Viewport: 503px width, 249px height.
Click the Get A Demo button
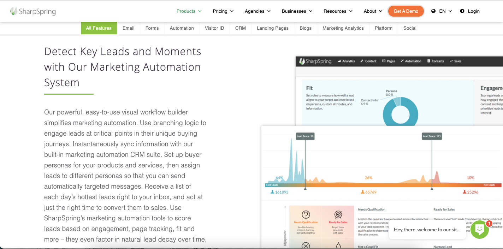coord(406,11)
